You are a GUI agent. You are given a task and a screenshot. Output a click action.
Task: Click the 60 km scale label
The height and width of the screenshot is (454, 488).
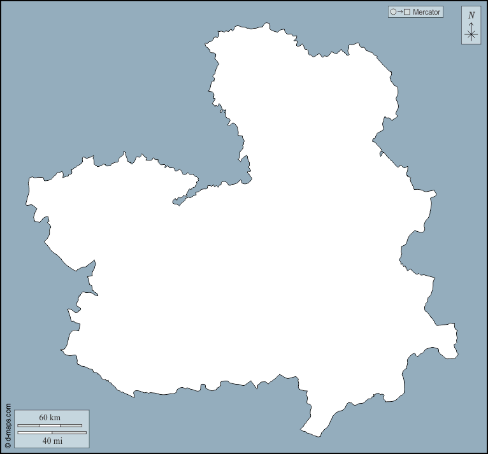point(49,417)
